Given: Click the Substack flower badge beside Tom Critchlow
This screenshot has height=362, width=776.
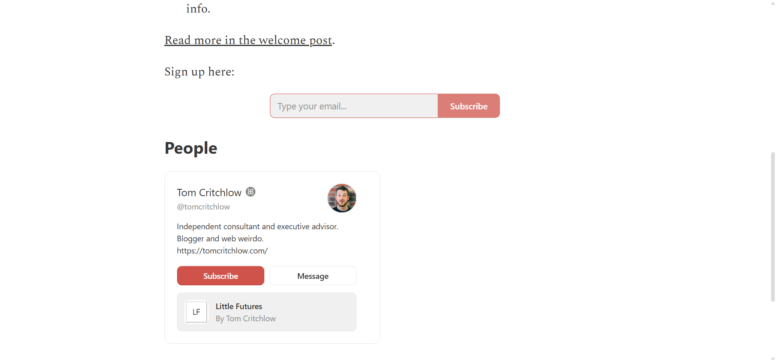Looking at the screenshot, I should click(251, 192).
